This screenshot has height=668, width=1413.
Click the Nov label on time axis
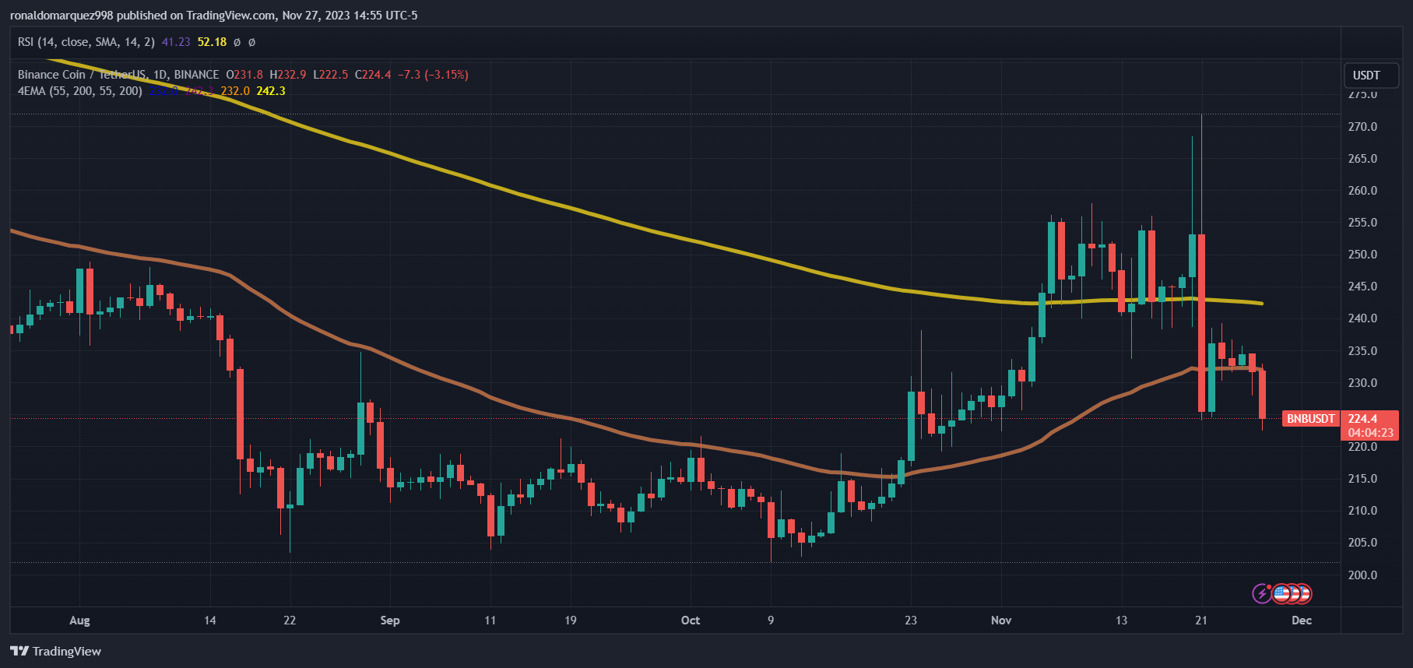click(1001, 621)
